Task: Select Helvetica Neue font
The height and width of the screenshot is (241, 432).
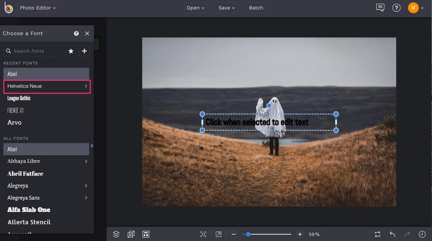Action: tap(46, 86)
